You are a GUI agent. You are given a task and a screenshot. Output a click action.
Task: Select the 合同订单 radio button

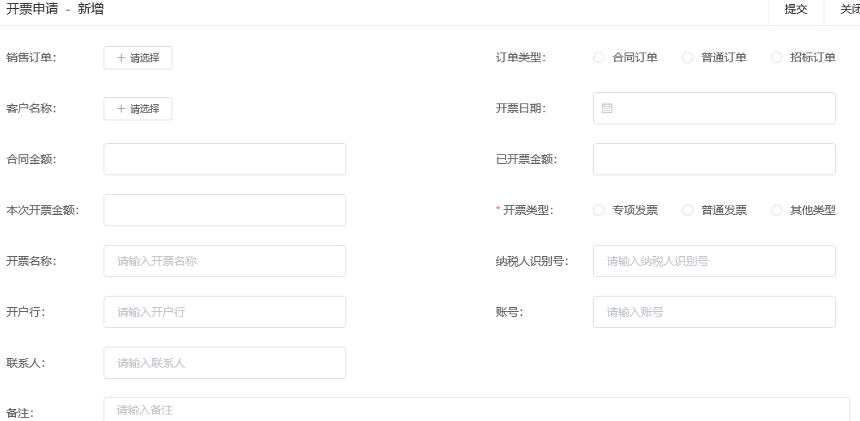pos(599,57)
